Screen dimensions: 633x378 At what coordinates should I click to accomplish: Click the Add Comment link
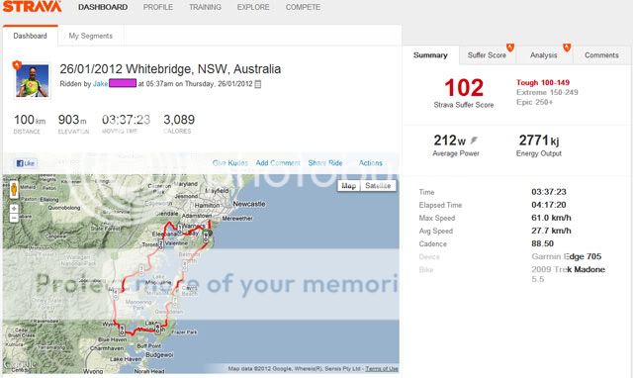278,163
